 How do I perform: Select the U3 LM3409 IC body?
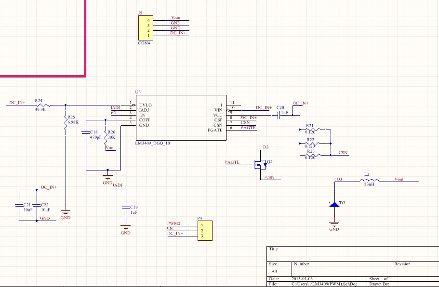pyautogui.click(x=181, y=118)
